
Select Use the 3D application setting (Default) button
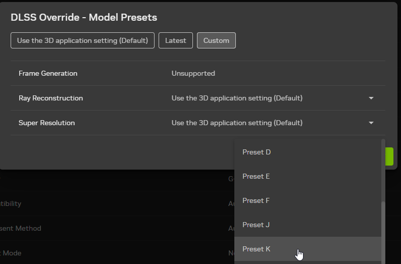pyautogui.click(x=82, y=40)
